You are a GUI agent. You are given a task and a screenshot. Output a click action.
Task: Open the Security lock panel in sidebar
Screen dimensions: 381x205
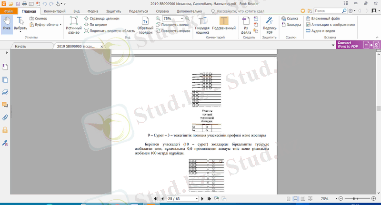(x=5, y=129)
